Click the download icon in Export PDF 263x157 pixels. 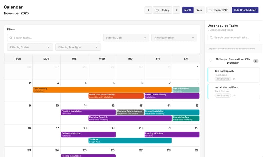tap(210, 10)
